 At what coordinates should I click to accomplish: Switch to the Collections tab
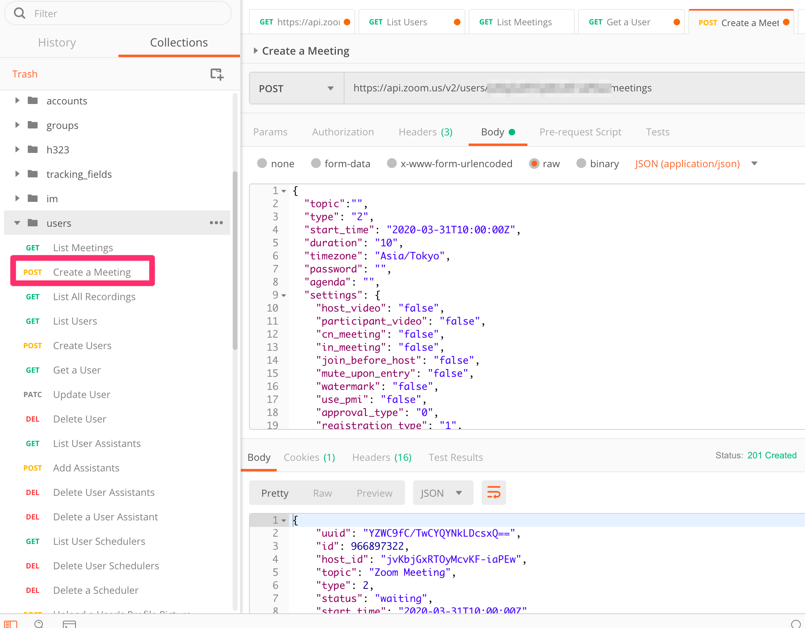[179, 42]
